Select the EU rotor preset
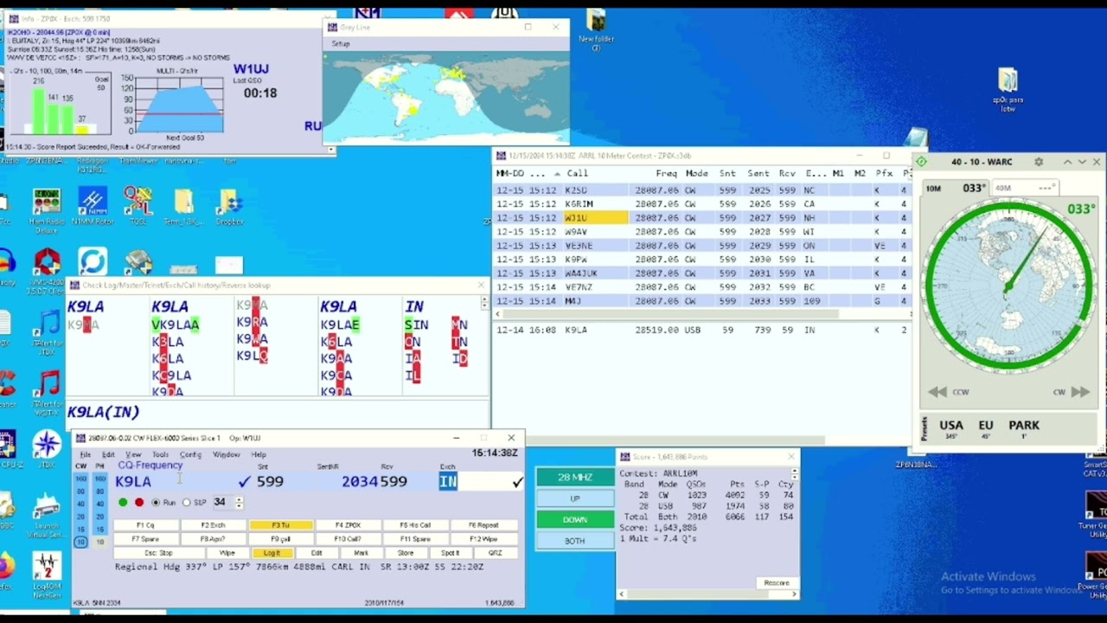Screen dimensions: 1107x623 coord(986,428)
